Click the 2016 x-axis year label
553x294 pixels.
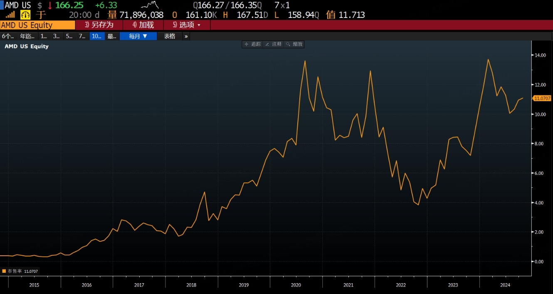click(87, 285)
